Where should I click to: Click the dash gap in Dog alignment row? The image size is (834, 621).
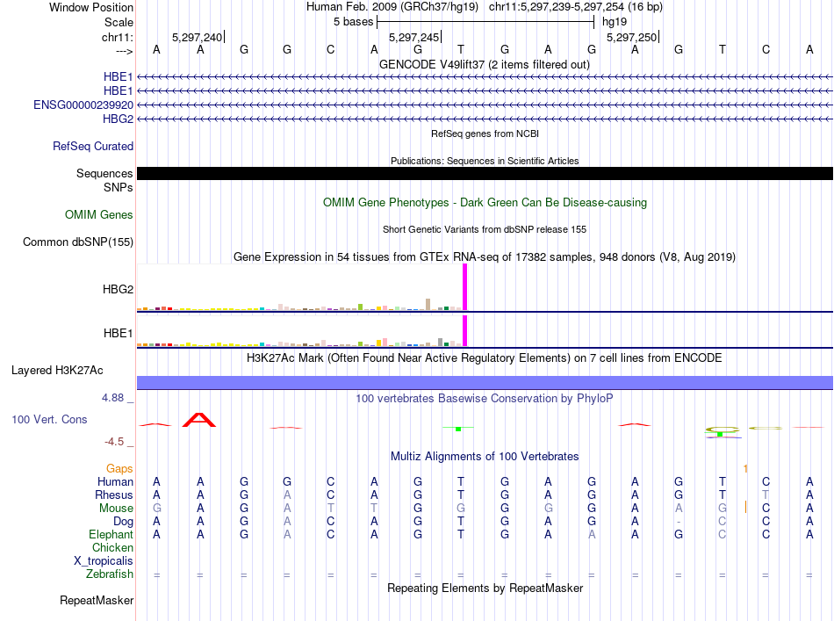click(x=678, y=522)
